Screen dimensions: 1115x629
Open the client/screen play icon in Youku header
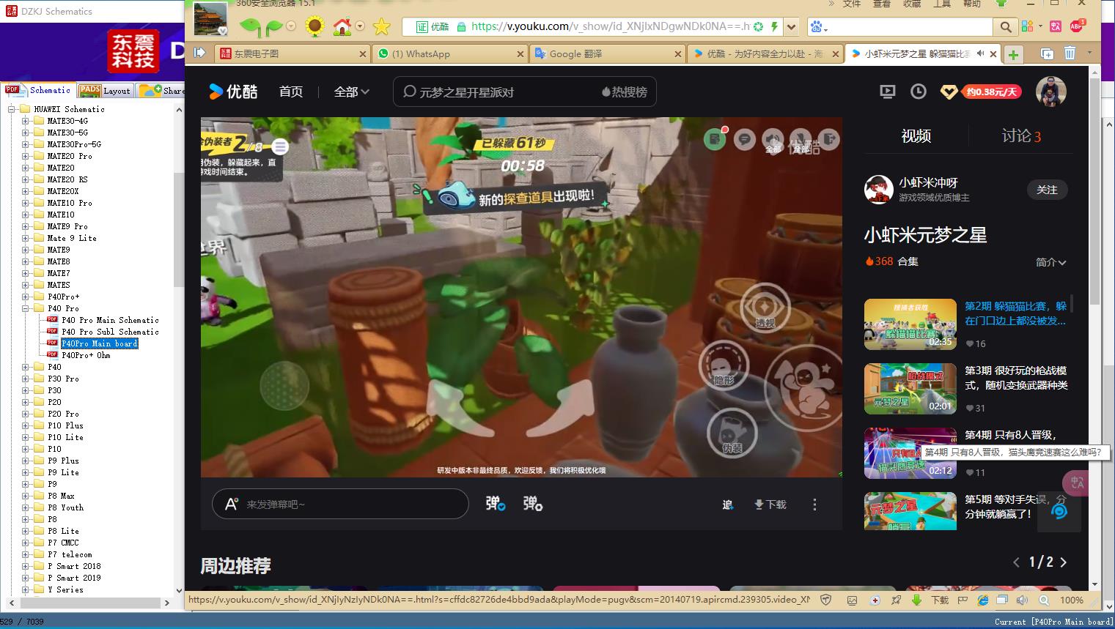(887, 92)
